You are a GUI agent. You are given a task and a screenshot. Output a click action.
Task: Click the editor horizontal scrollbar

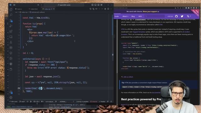52,100
